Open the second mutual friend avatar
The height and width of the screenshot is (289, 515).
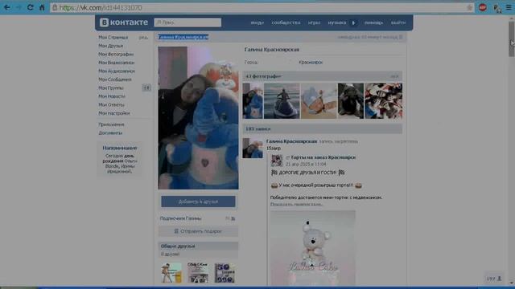point(198,273)
